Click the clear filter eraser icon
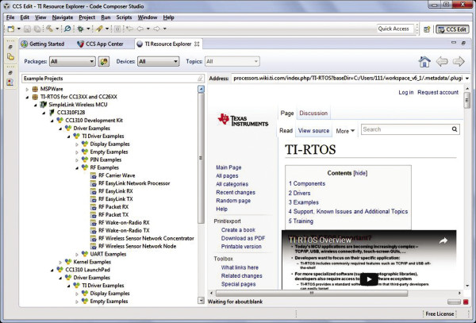The image size is (476, 323). [x=200, y=79]
